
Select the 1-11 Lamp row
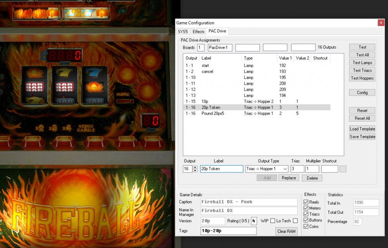pos(257,84)
